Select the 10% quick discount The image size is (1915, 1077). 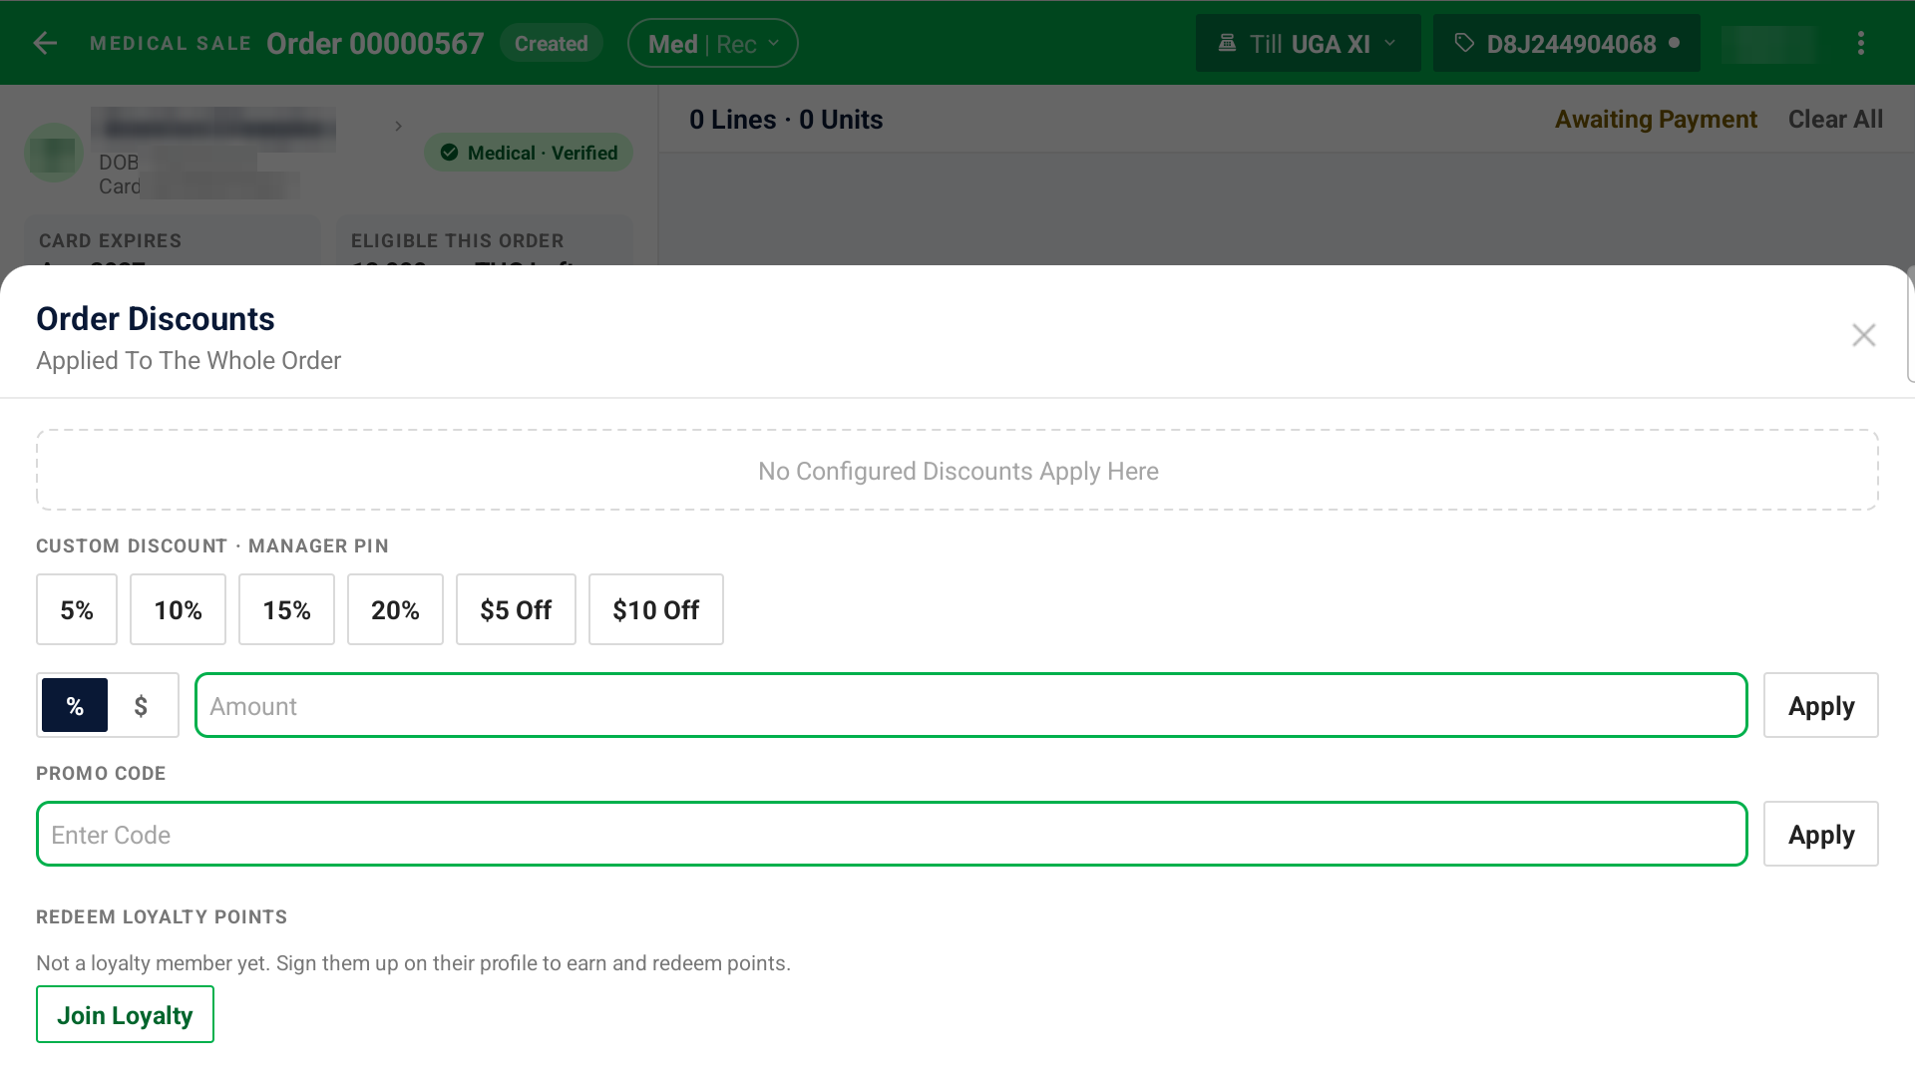pyautogui.click(x=178, y=609)
